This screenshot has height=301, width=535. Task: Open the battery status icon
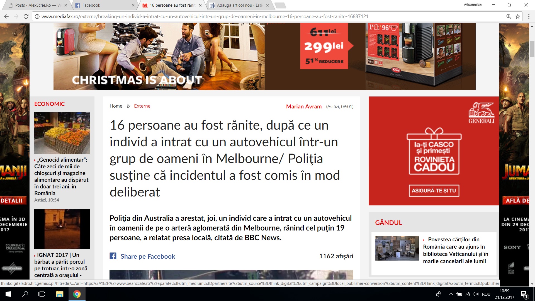coord(459,294)
